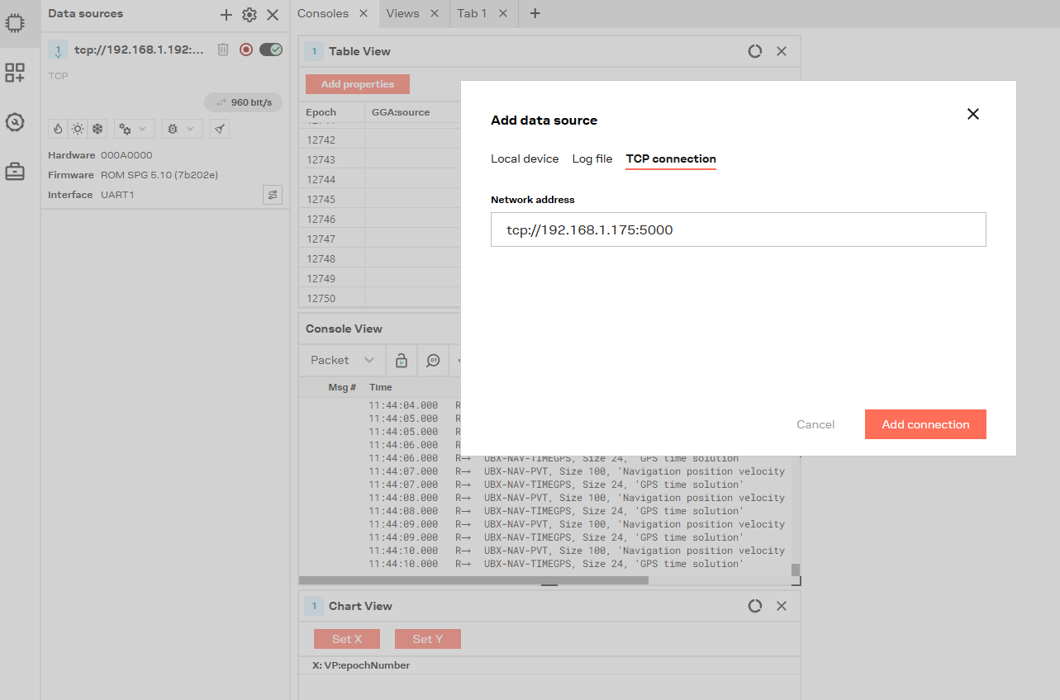Open the Packet dropdown in Console View
Viewport: 1060px width, 700px height.
pos(342,360)
